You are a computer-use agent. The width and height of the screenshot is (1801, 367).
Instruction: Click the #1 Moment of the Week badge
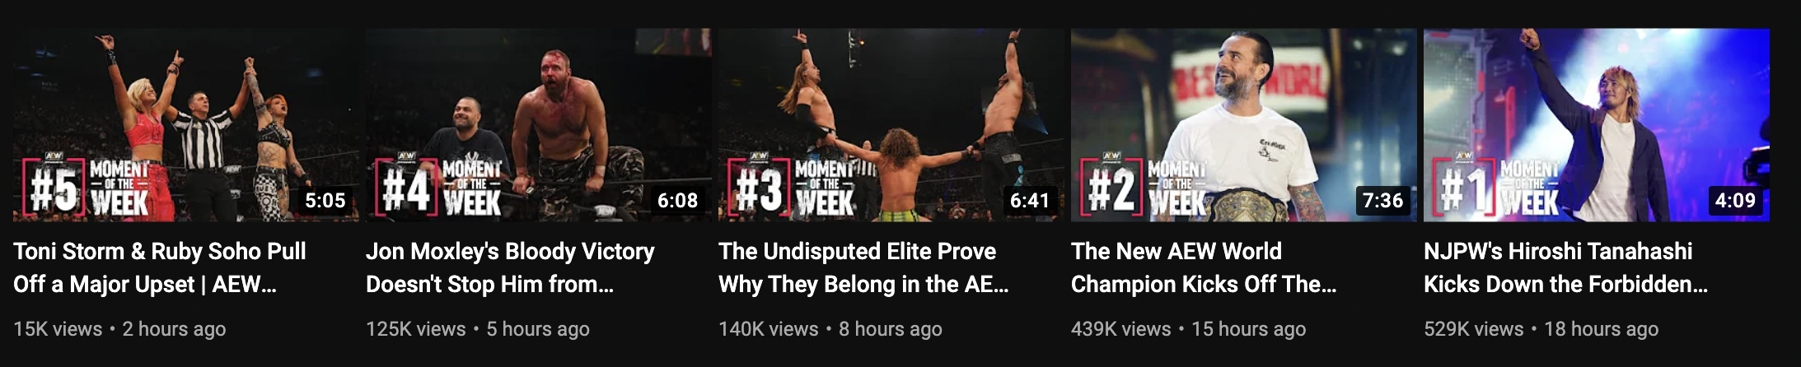click(1497, 187)
